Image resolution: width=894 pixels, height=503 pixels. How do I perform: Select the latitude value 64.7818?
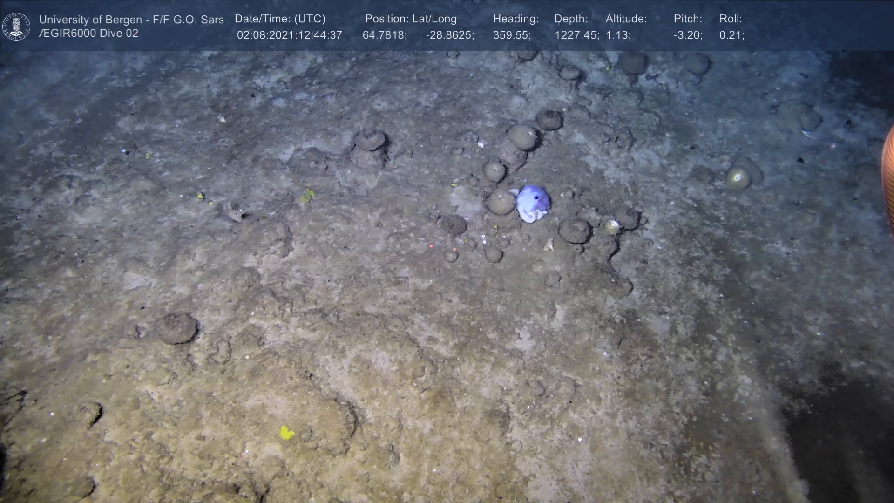tap(384, 35)
